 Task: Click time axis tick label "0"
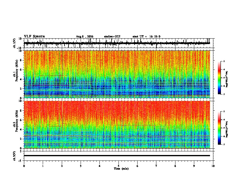click(24, 166)
